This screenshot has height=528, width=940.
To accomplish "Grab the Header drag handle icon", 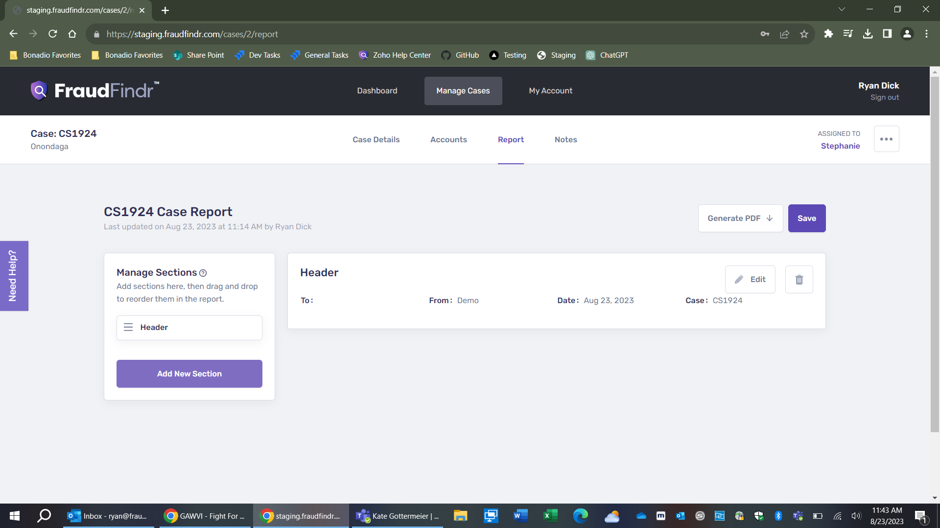I will (x=128, y=328).
